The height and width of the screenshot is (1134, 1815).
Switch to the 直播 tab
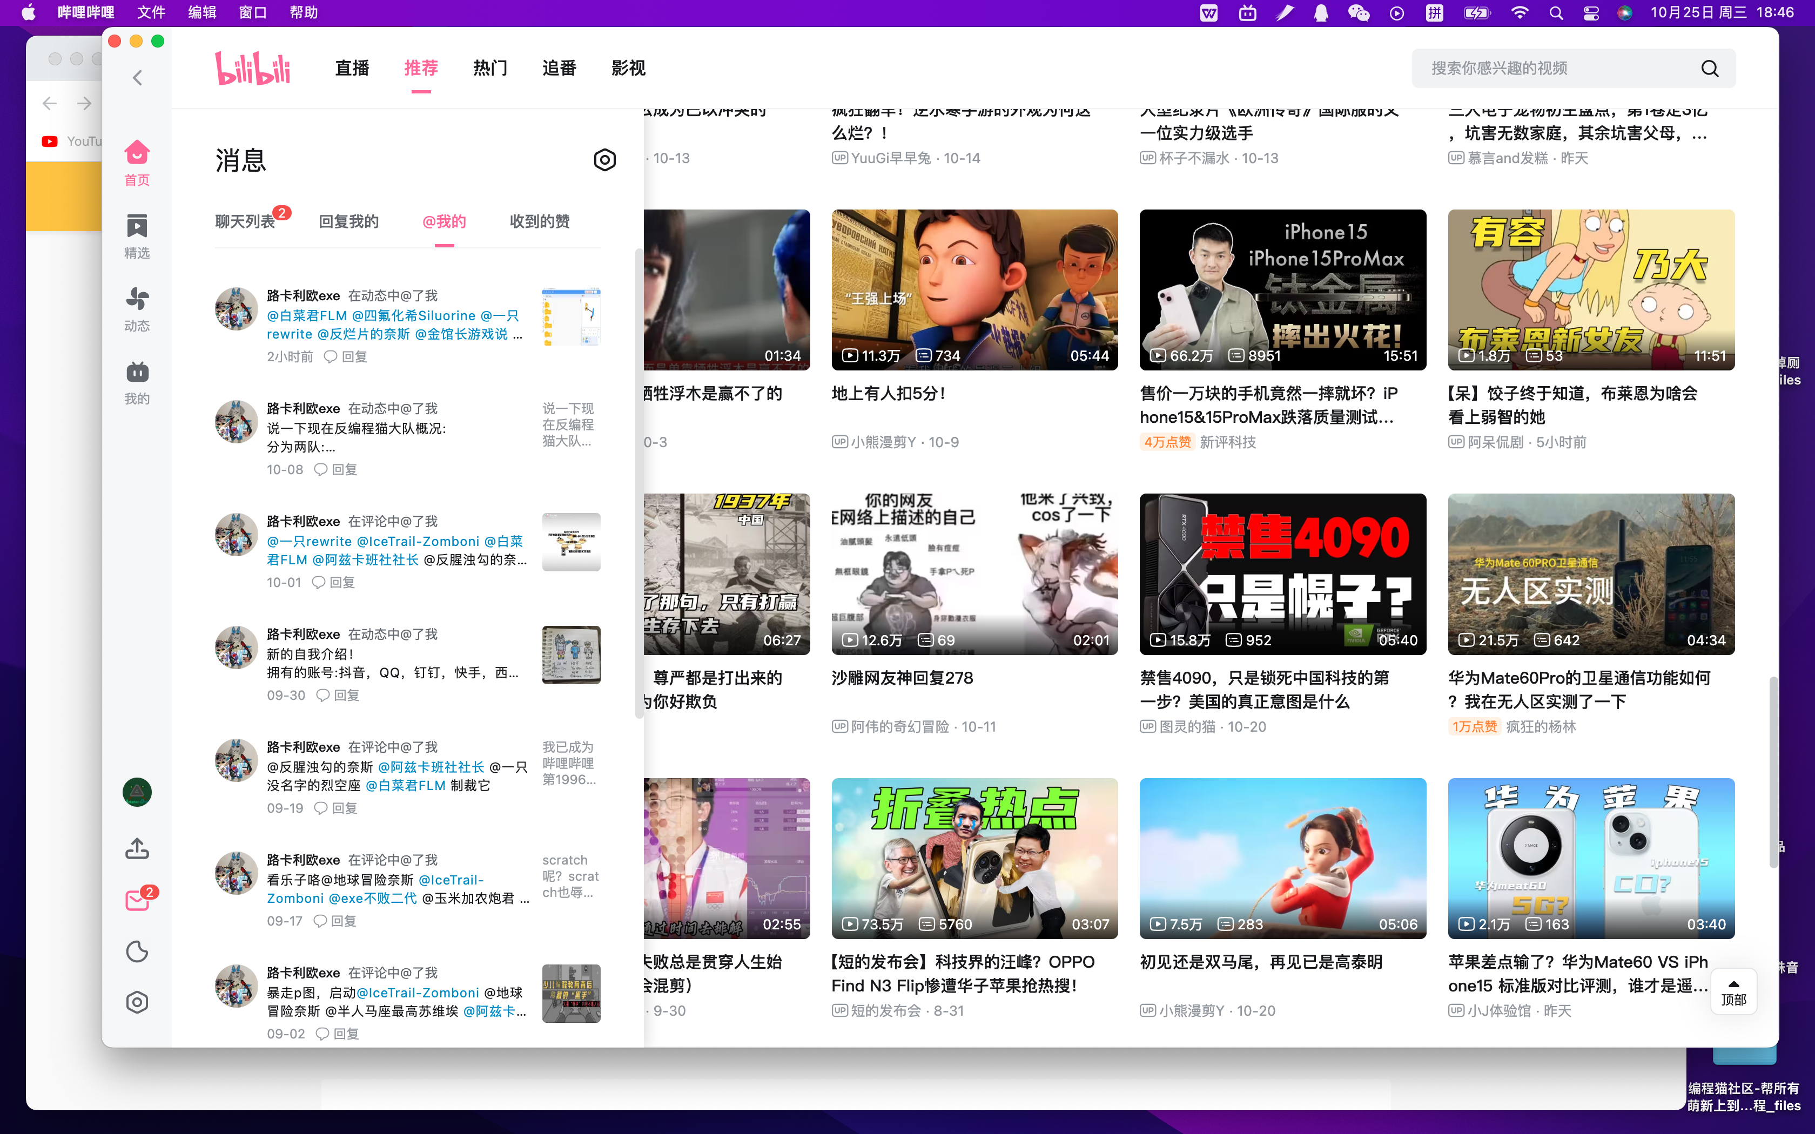pos(352,68)
